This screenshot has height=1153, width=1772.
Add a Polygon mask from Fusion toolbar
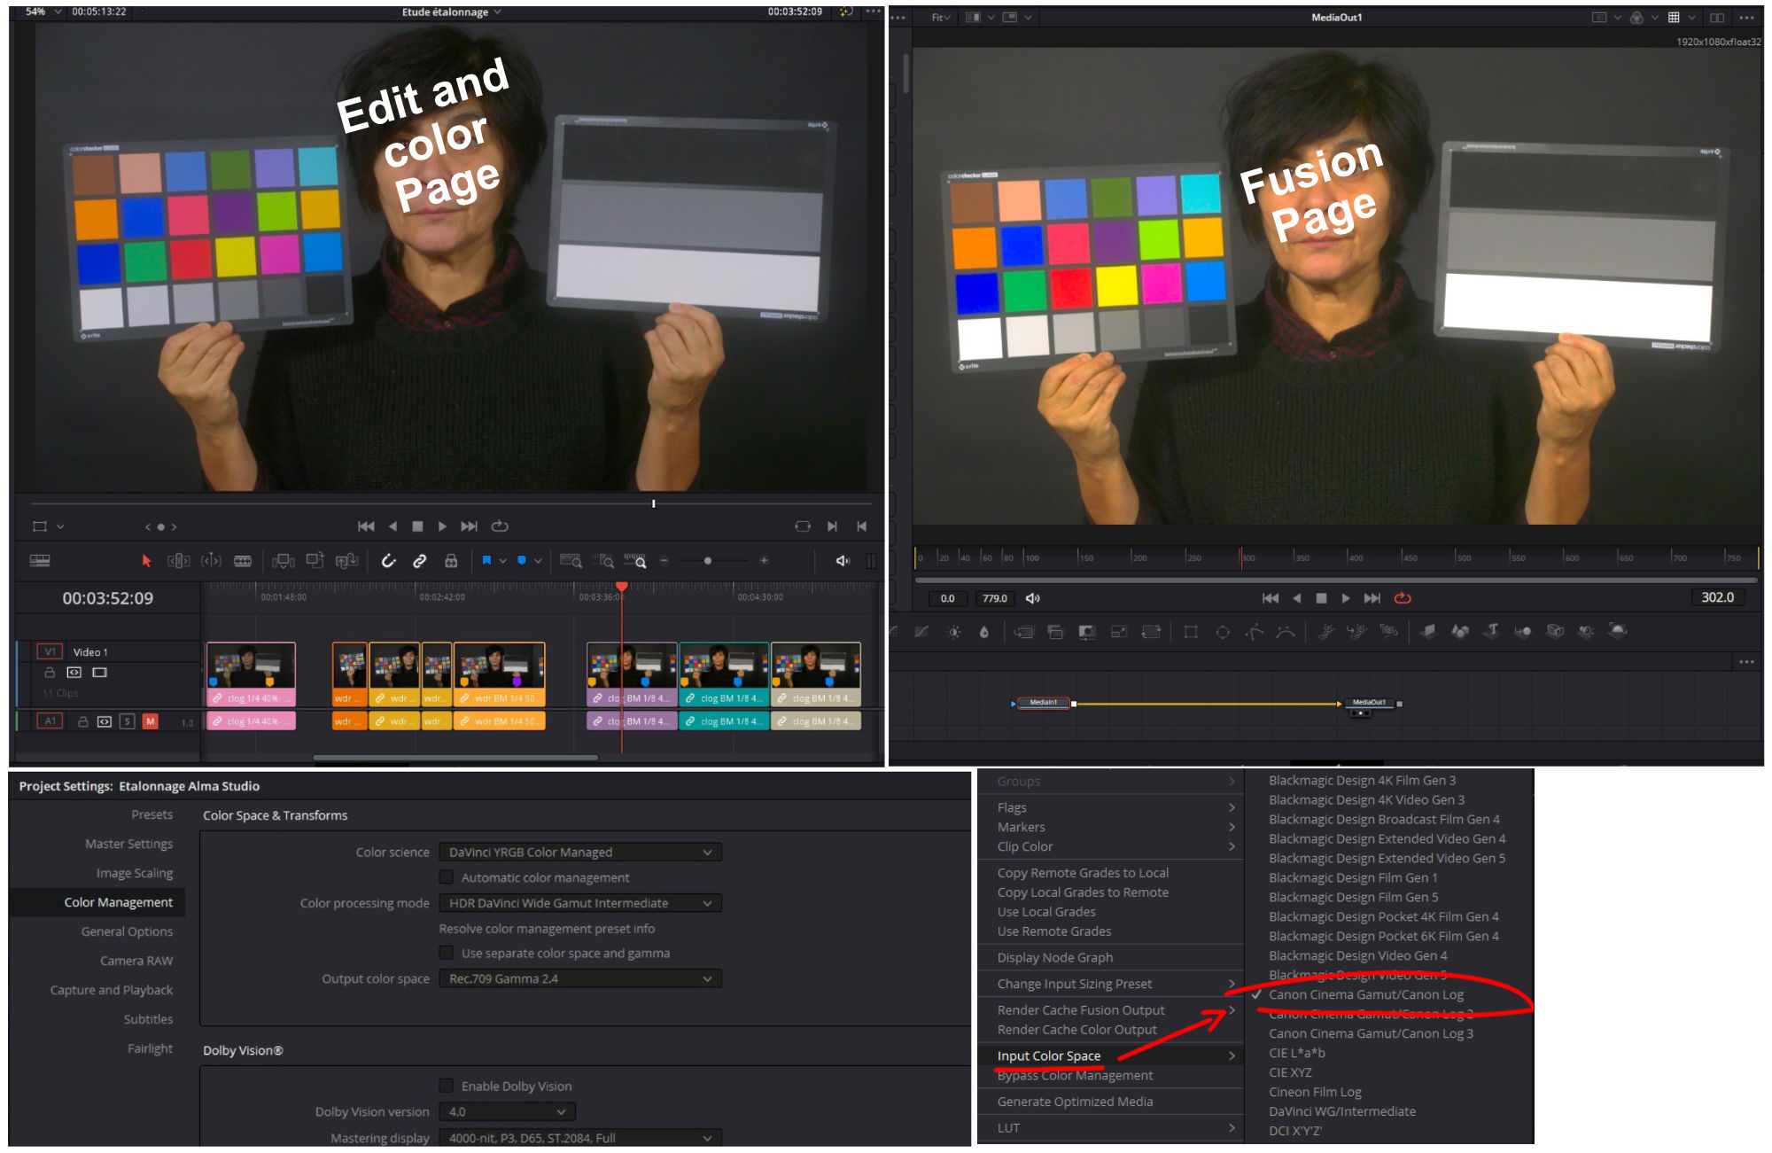[1255, 632]
